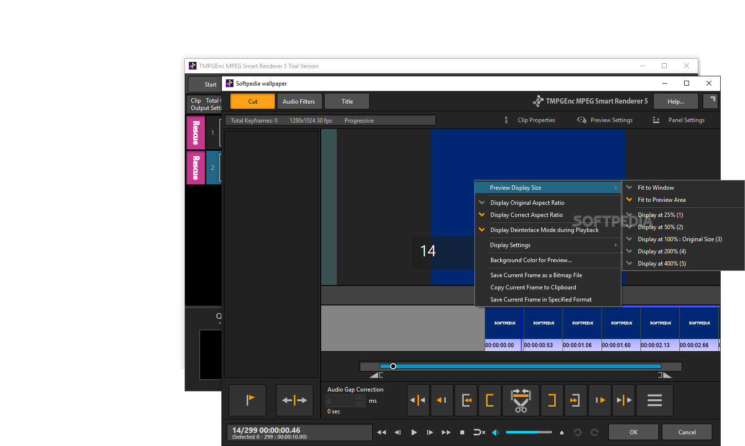Switch to the Title tab
Viewport: 745px width, 446px height.
pos(347,101)
